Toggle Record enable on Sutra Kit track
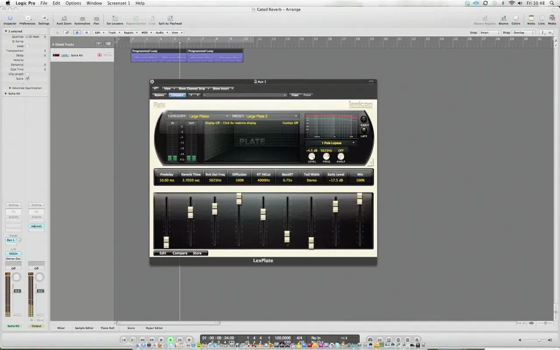 tap(99, 55)
